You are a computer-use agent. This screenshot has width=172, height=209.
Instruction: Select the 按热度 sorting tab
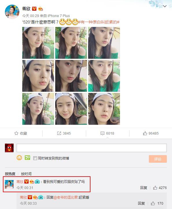click(10, 174)
